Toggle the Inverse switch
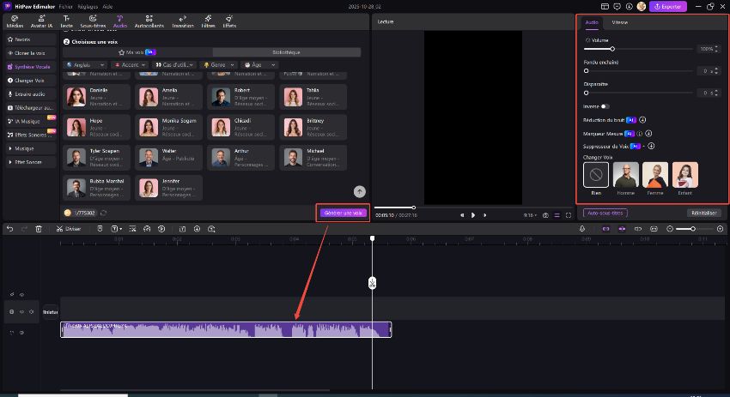 click(x=605, y=106)
